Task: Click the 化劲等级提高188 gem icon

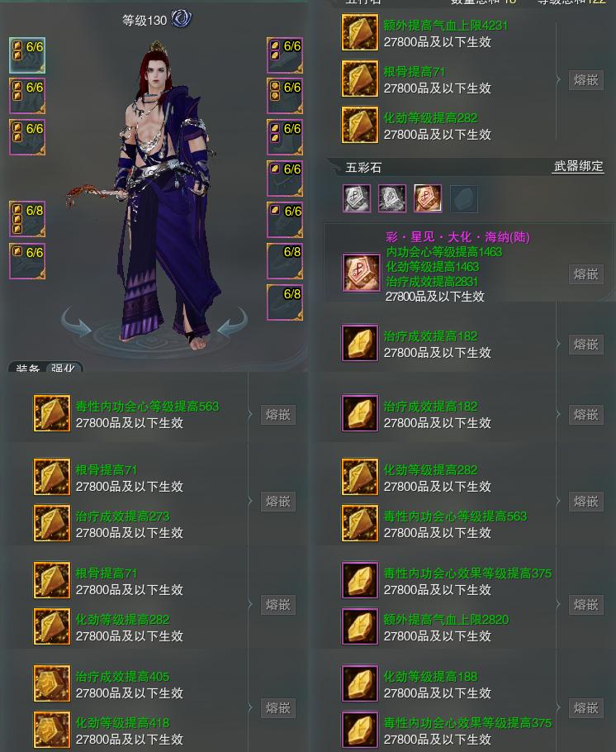Action: (x=360, y=683)
